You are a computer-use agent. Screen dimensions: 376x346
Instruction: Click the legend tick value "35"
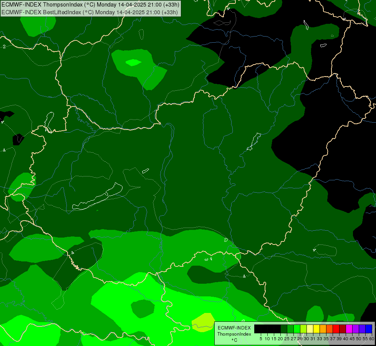pos(326,339)
